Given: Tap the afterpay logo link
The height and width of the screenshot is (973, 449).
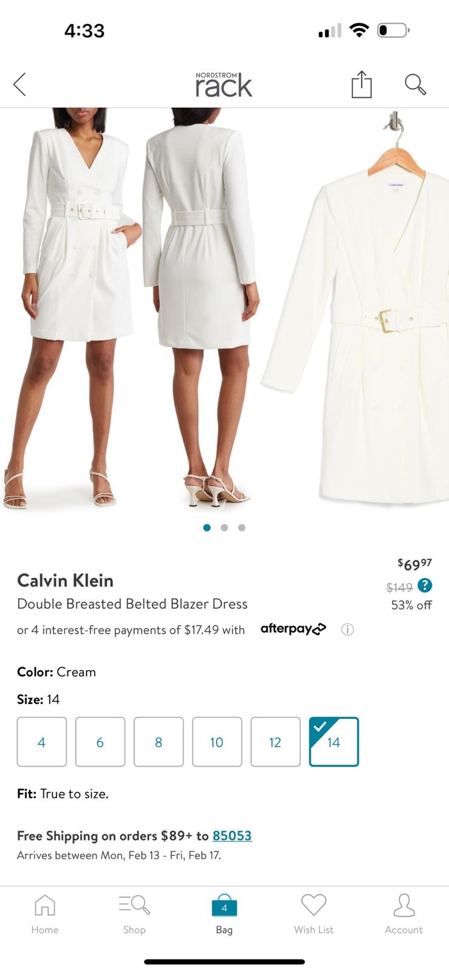Looking at the screenshot, I should click(x=293, y=629).
